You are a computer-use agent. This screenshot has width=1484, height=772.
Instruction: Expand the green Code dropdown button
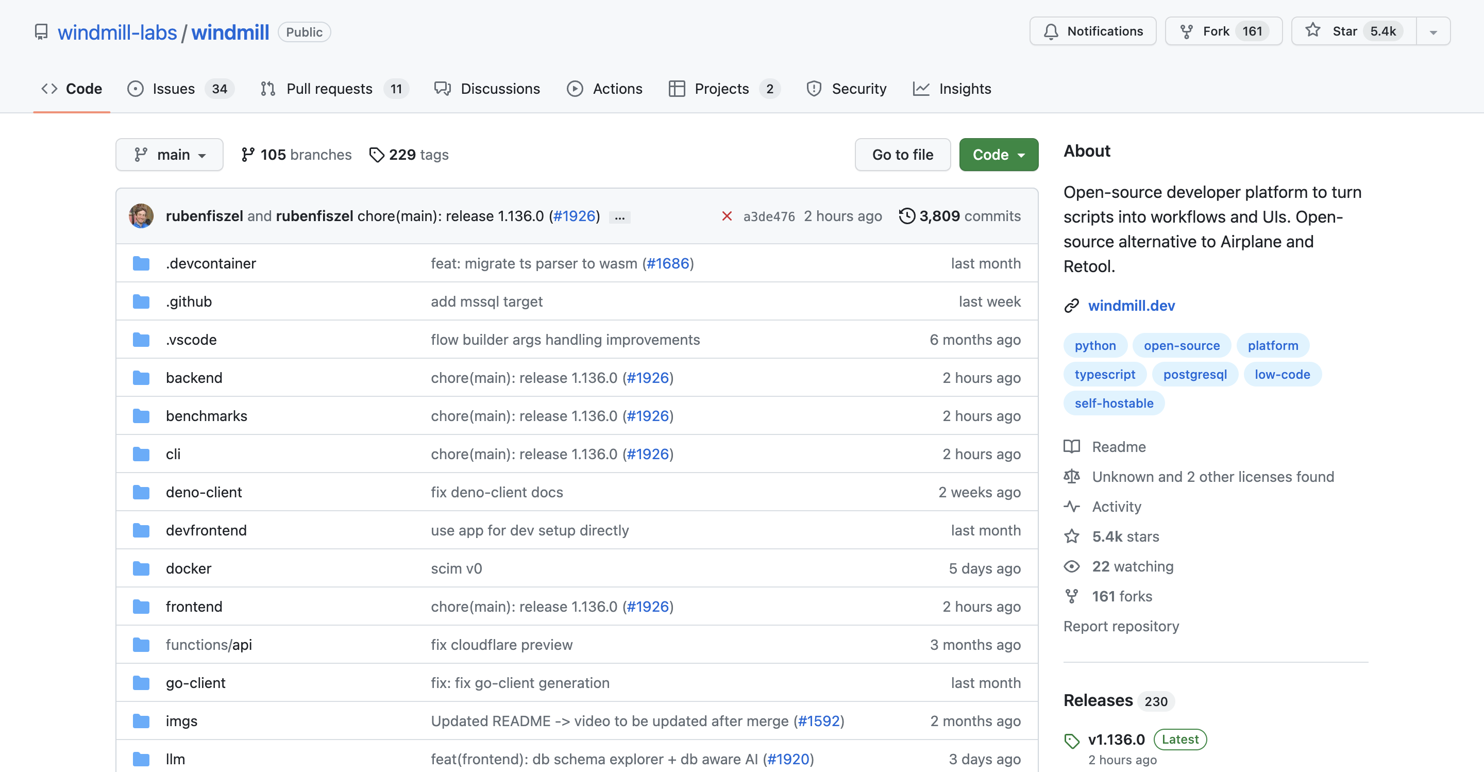[999, 155]
